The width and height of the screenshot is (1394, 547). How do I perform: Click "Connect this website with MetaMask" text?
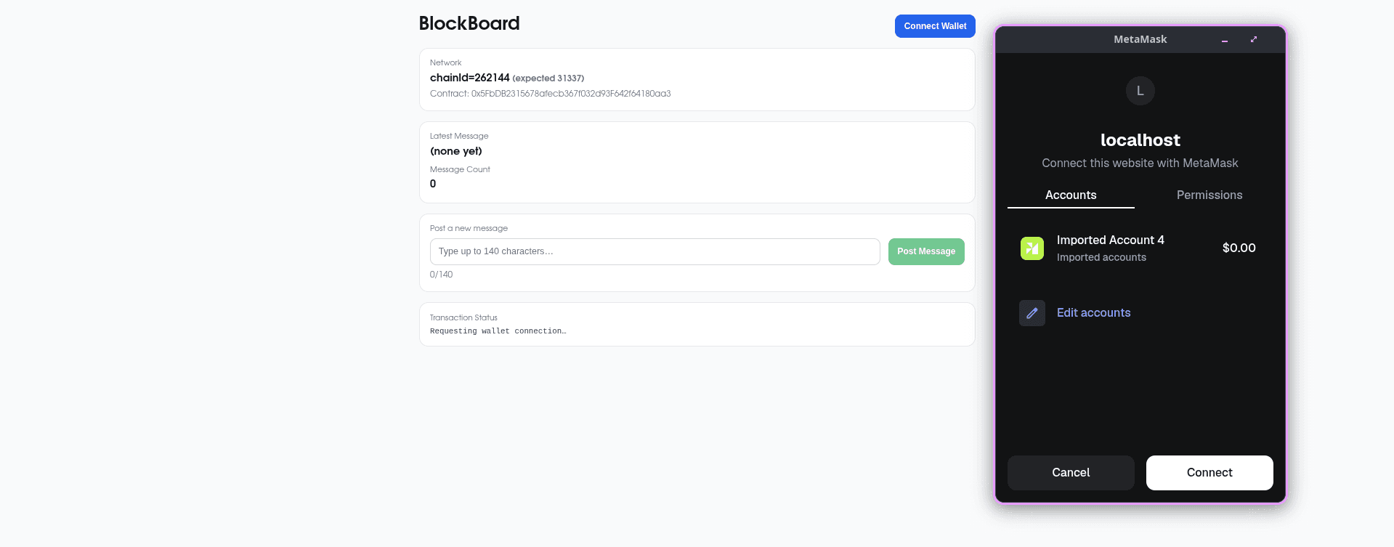coord(1140,163)
